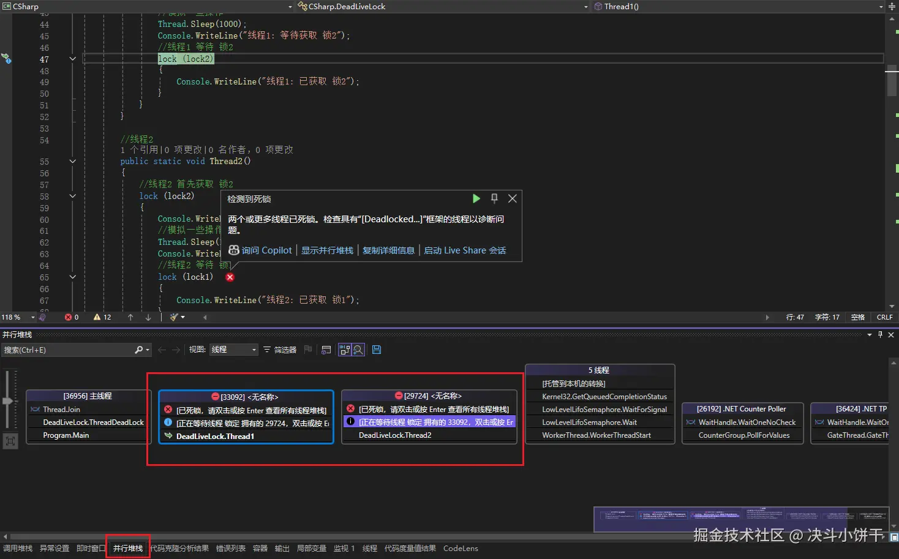Click the green continue arrow in deadlock popup

(476, 198)
